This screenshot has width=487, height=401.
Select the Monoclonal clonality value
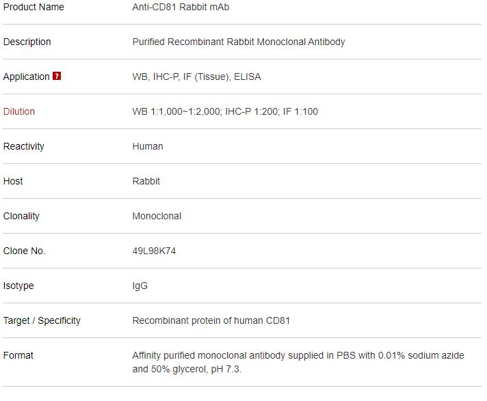(157, 216)
